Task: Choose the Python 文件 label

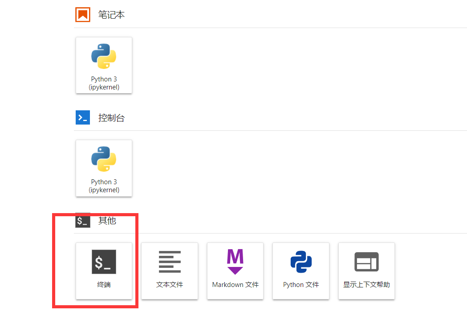Action: point(301,285)
